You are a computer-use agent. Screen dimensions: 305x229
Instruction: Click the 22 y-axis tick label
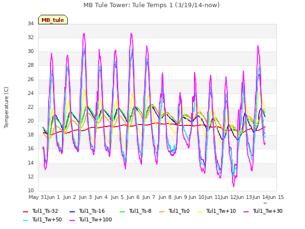click(30, 107)
